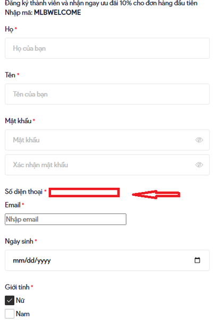Click the Số điện thoại label

[24, 191]
